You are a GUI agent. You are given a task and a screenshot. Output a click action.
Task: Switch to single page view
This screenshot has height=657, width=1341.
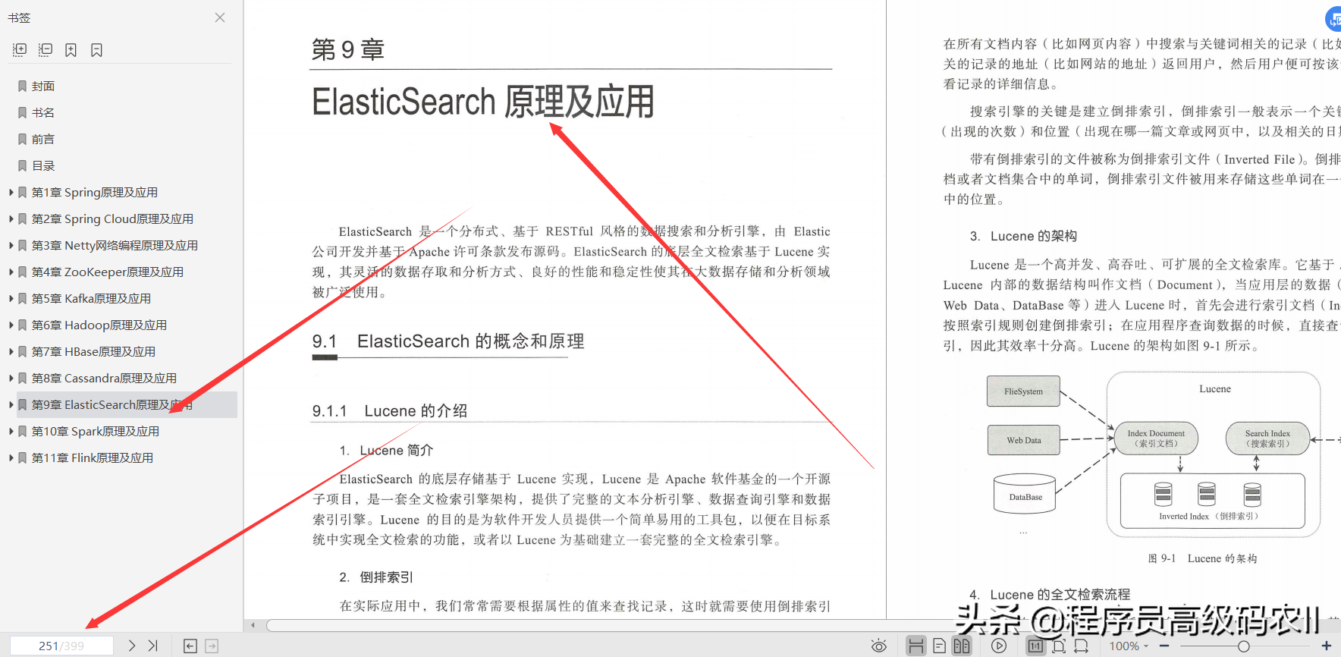939,646
